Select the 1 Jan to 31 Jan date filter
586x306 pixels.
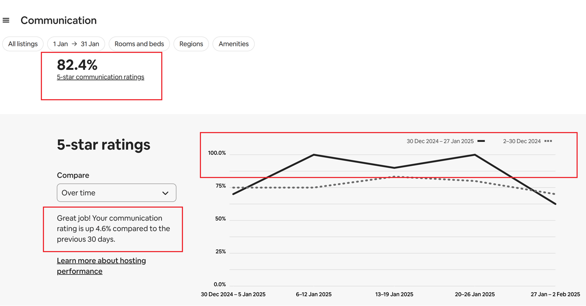(76, 44)
